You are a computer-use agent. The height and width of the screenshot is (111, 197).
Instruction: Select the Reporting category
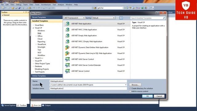41,42
